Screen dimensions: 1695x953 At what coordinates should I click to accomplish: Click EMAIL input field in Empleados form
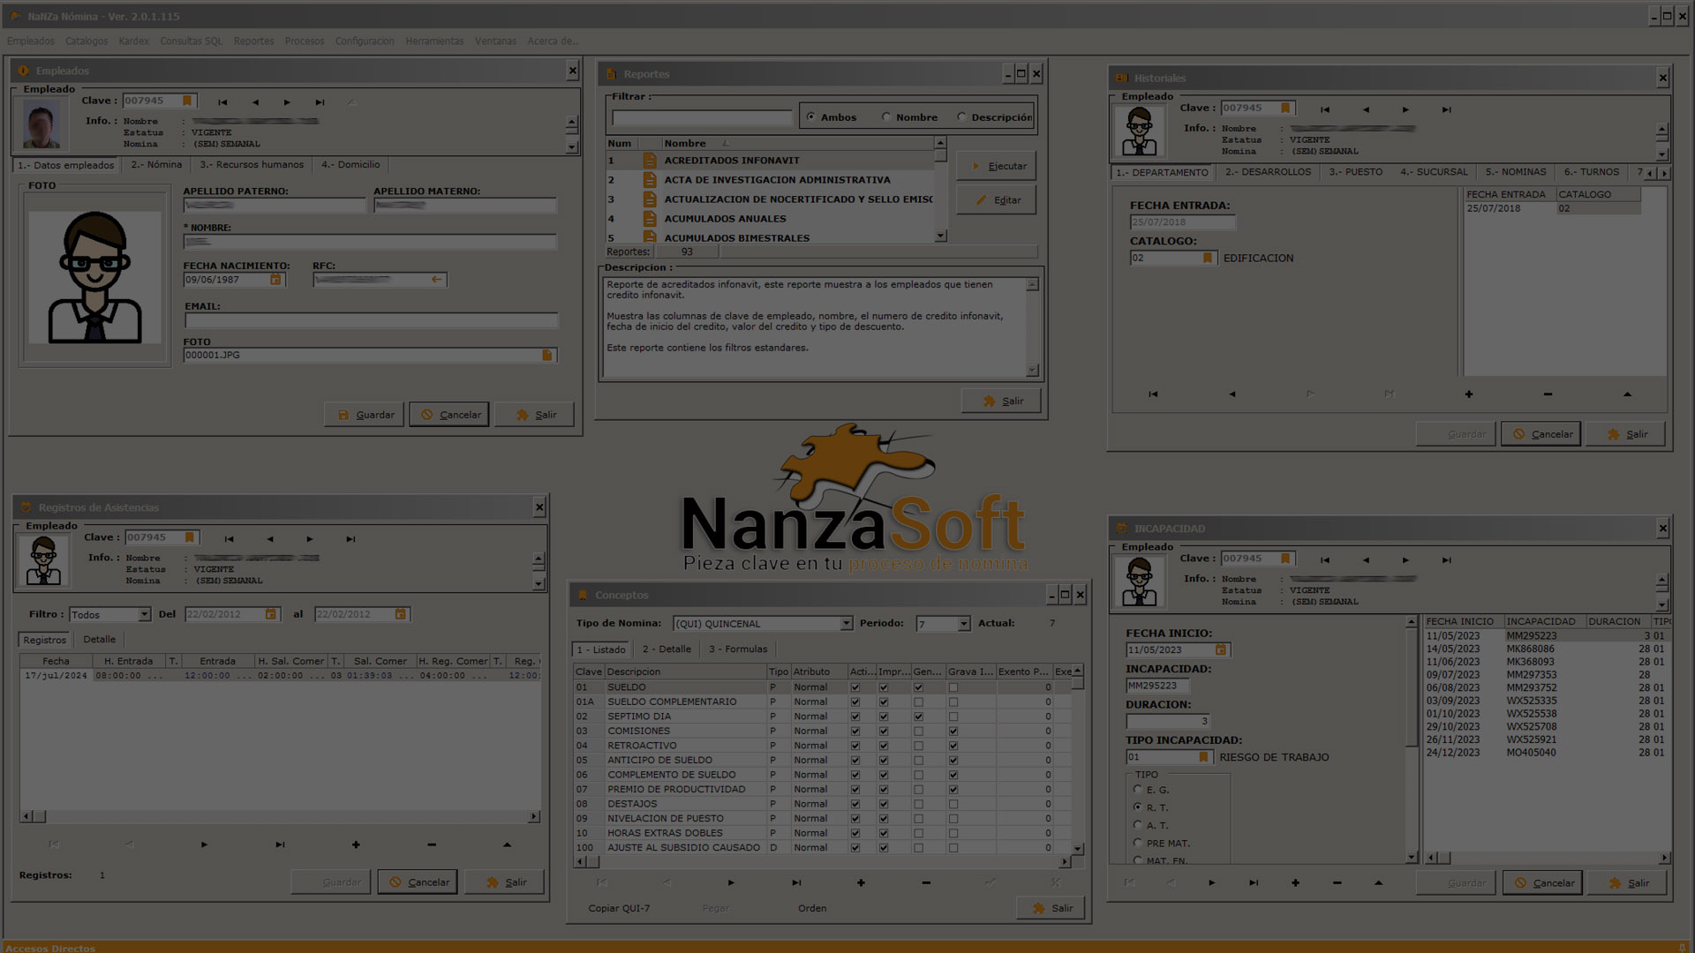pos(371,320)
